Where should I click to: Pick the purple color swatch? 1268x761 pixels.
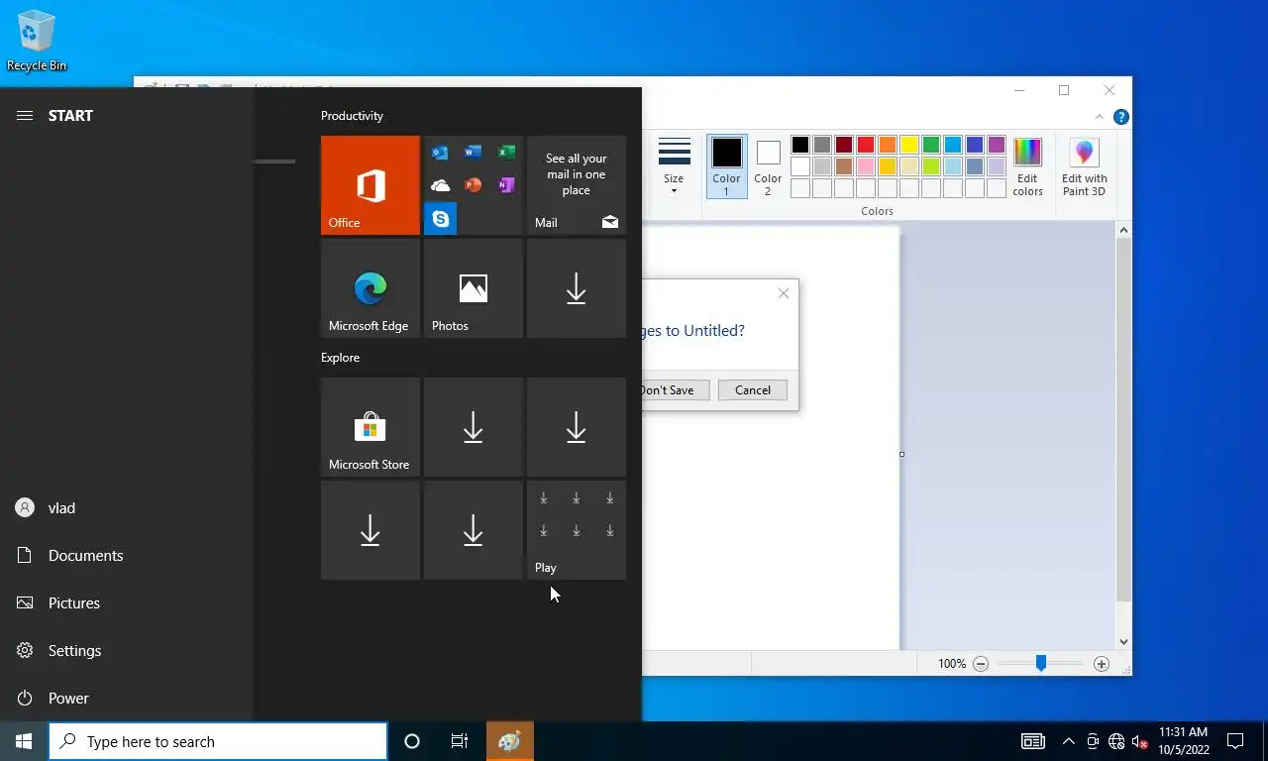997,145
